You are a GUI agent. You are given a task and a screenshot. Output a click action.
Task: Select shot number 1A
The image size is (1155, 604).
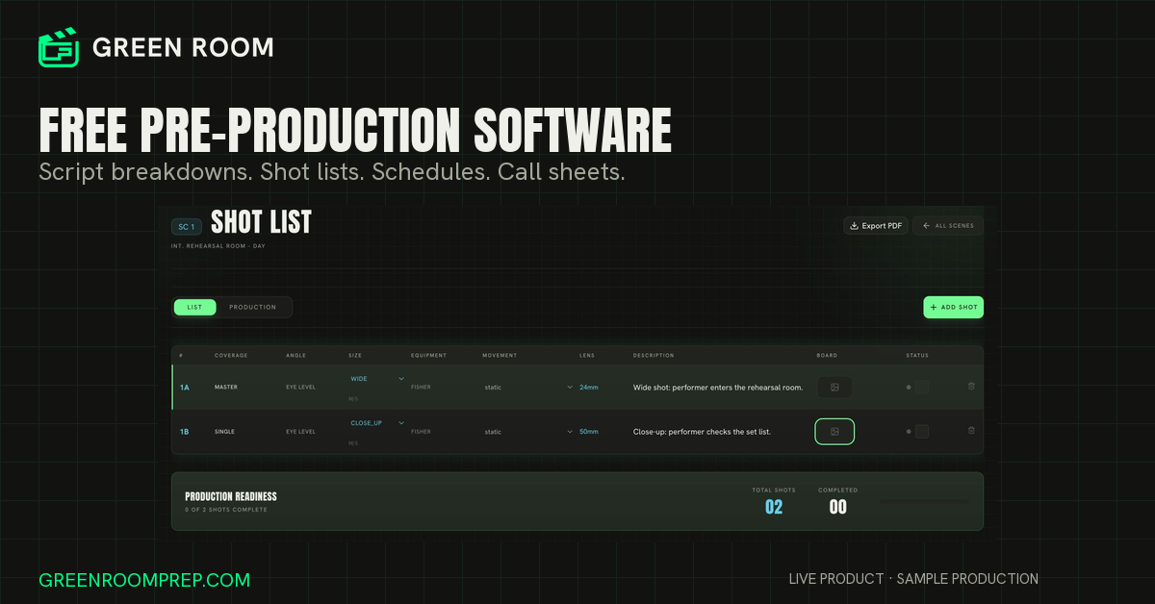pyautogui.click(x=185, y=388)
